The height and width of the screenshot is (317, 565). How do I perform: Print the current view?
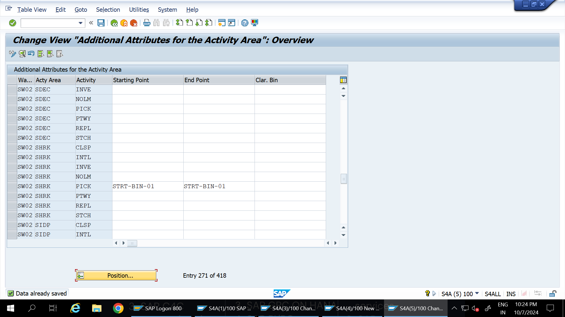coord(147,23)
